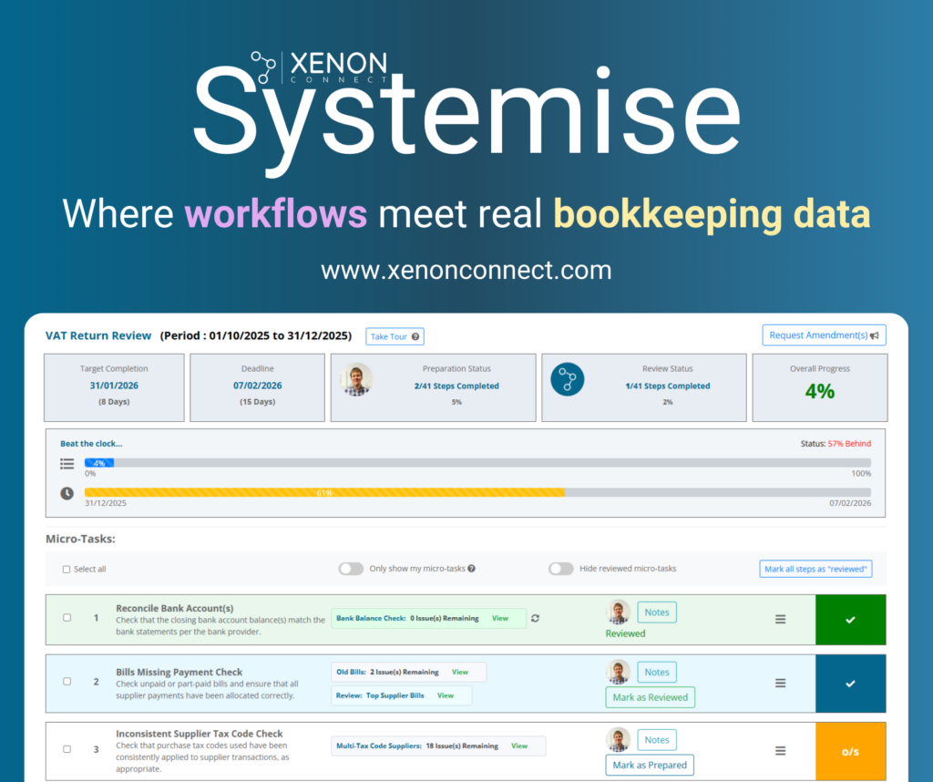Viewport: 933px width, 782px height.
Task: Refresh the Bank Balance Check results
Action: point(535,617)
